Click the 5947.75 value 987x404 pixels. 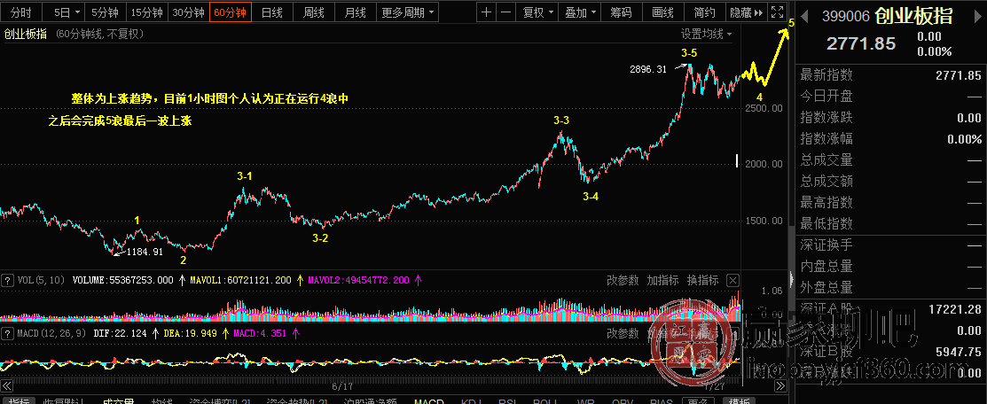point(960,352)
